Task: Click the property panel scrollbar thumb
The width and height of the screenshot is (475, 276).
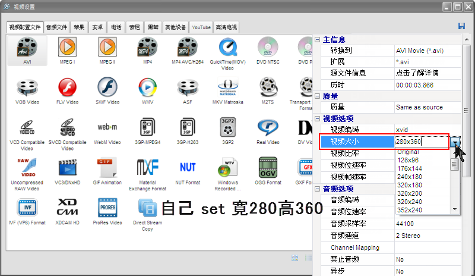Action: click(466, 111)
